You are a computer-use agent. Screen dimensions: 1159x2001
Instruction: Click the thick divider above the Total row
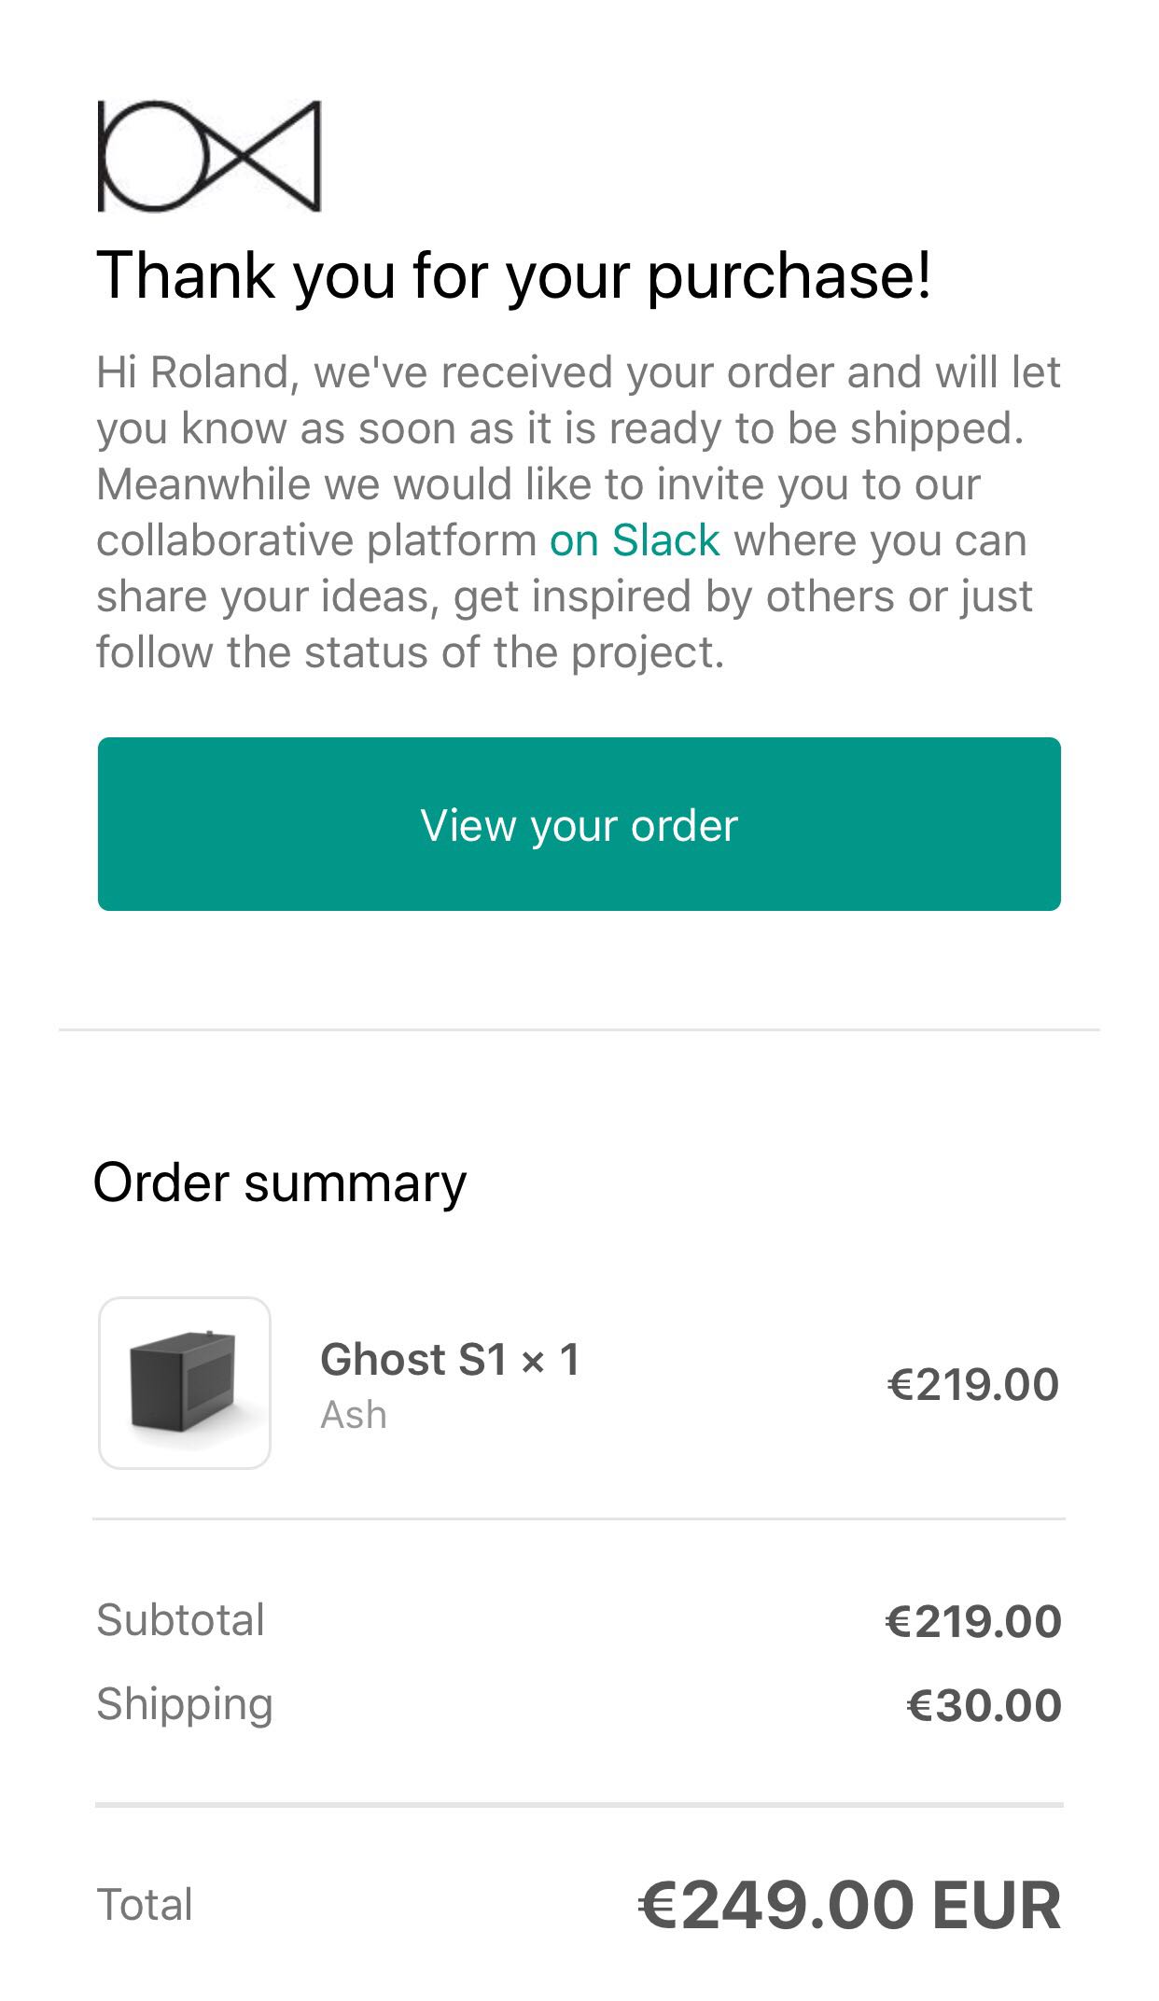click(x=579, y=1805)
